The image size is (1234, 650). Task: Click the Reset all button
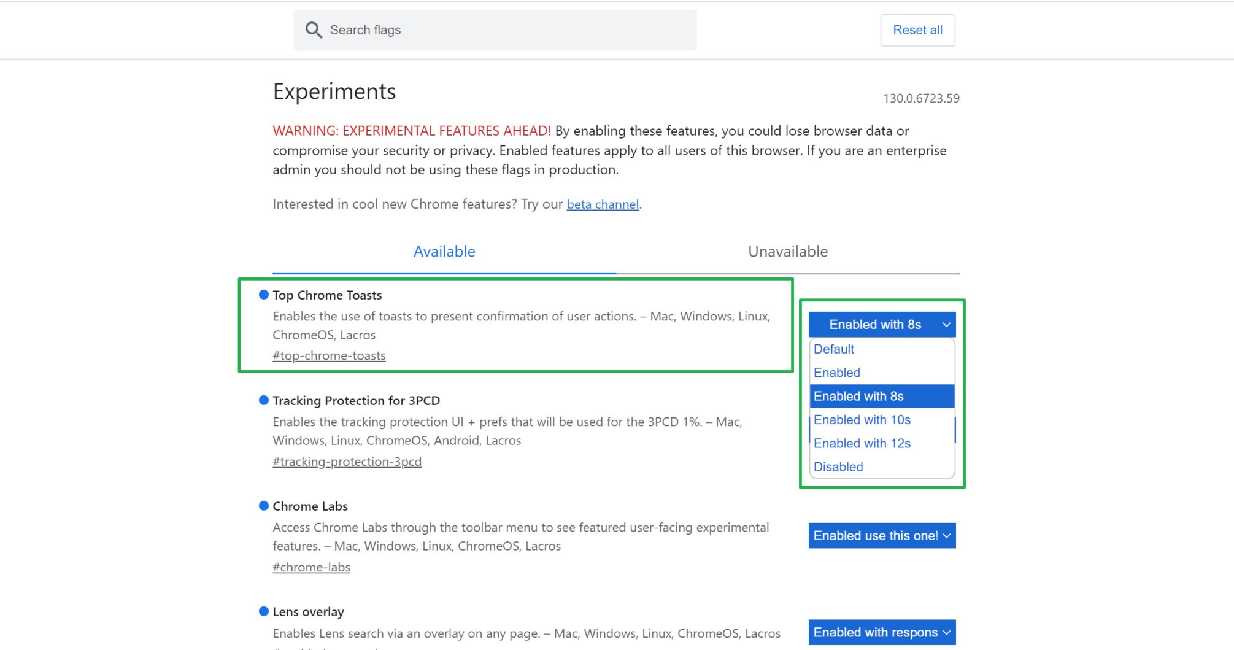pyautogui.click(x=917, y=30)
